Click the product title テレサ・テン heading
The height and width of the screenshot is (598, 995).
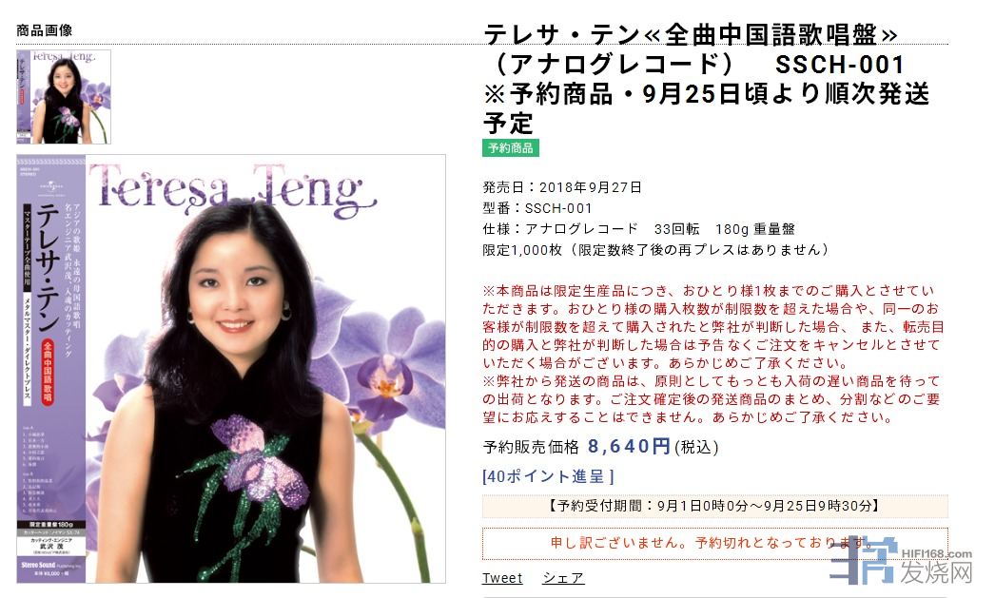706,79
